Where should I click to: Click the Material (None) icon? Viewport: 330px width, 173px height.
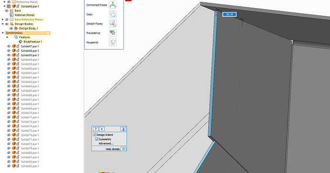[x=11, y=15]
